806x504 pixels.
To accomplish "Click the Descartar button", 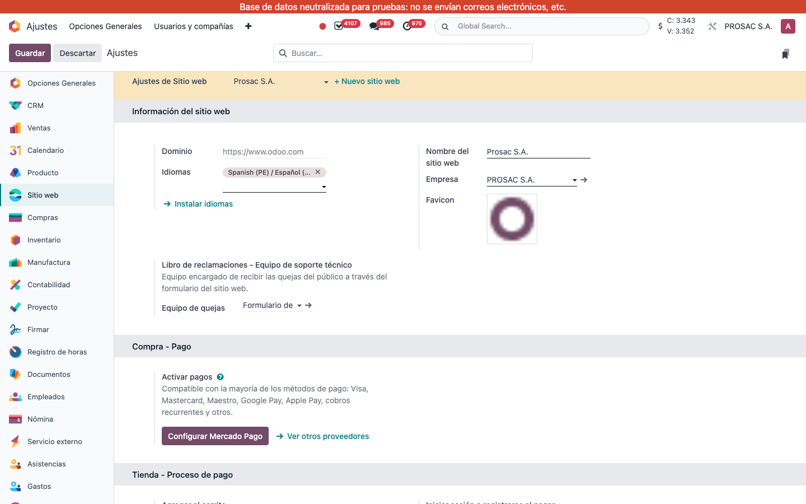I will coord(78,53).
